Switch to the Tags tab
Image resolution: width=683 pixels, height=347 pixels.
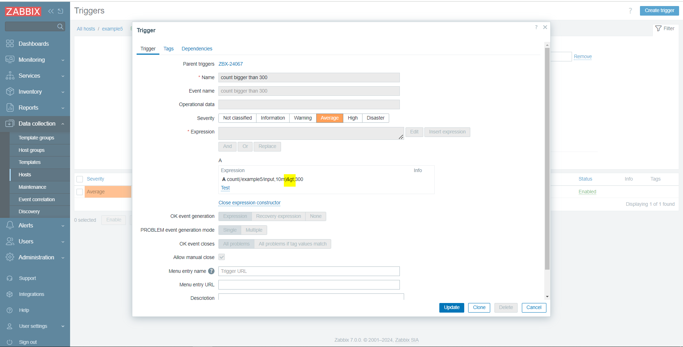click(169, 49)
